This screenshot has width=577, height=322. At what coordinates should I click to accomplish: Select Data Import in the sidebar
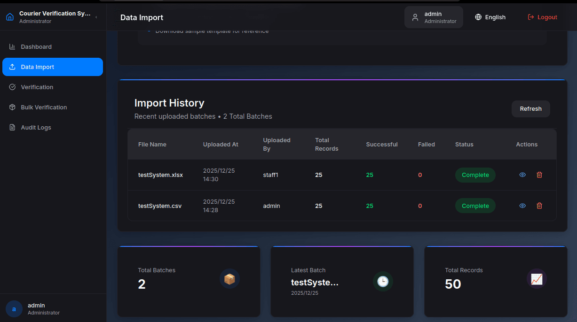pos(38,67)
